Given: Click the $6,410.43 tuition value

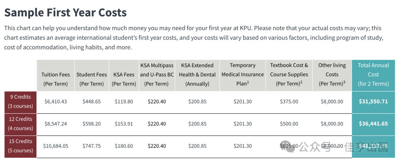Looking at the screenshot, I should [55, 102].
